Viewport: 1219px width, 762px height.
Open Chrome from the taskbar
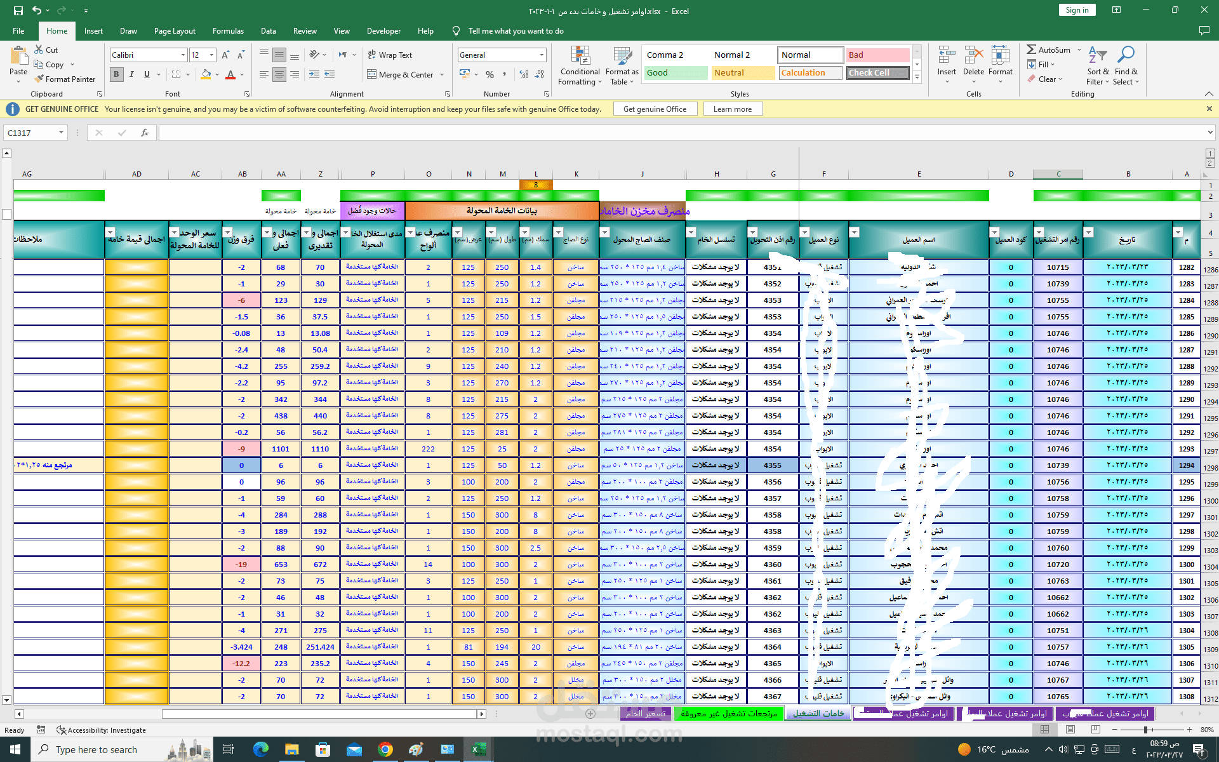tap(385, 749)
